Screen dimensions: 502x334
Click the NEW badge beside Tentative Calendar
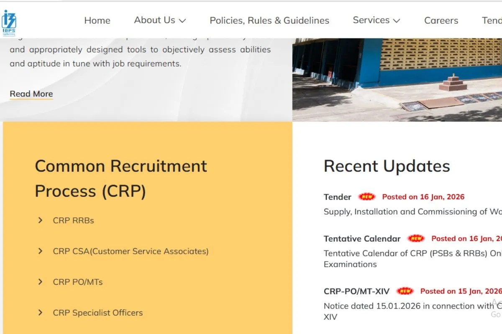(416, 238)
